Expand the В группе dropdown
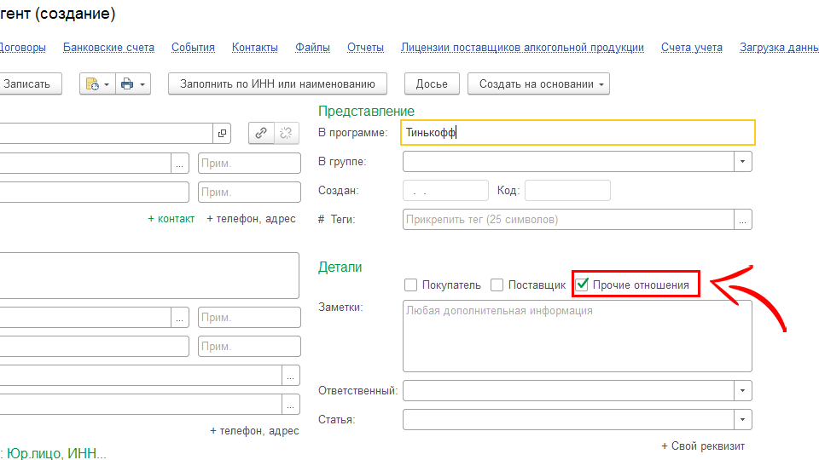Viewport: 819px width, 460px height. 742,162
